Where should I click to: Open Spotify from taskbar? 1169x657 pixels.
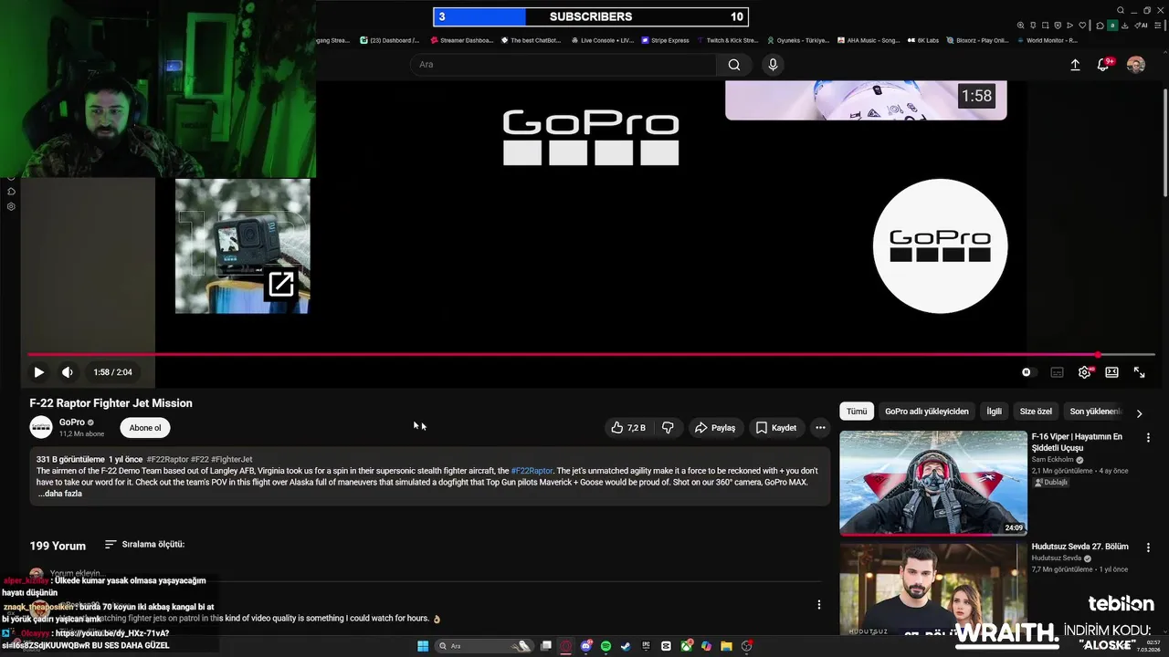606,646
